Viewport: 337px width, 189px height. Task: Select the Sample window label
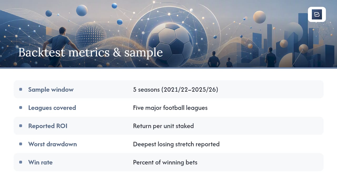51,90
